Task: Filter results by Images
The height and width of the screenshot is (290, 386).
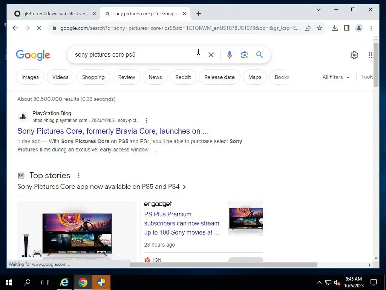Action: [30, 77]
